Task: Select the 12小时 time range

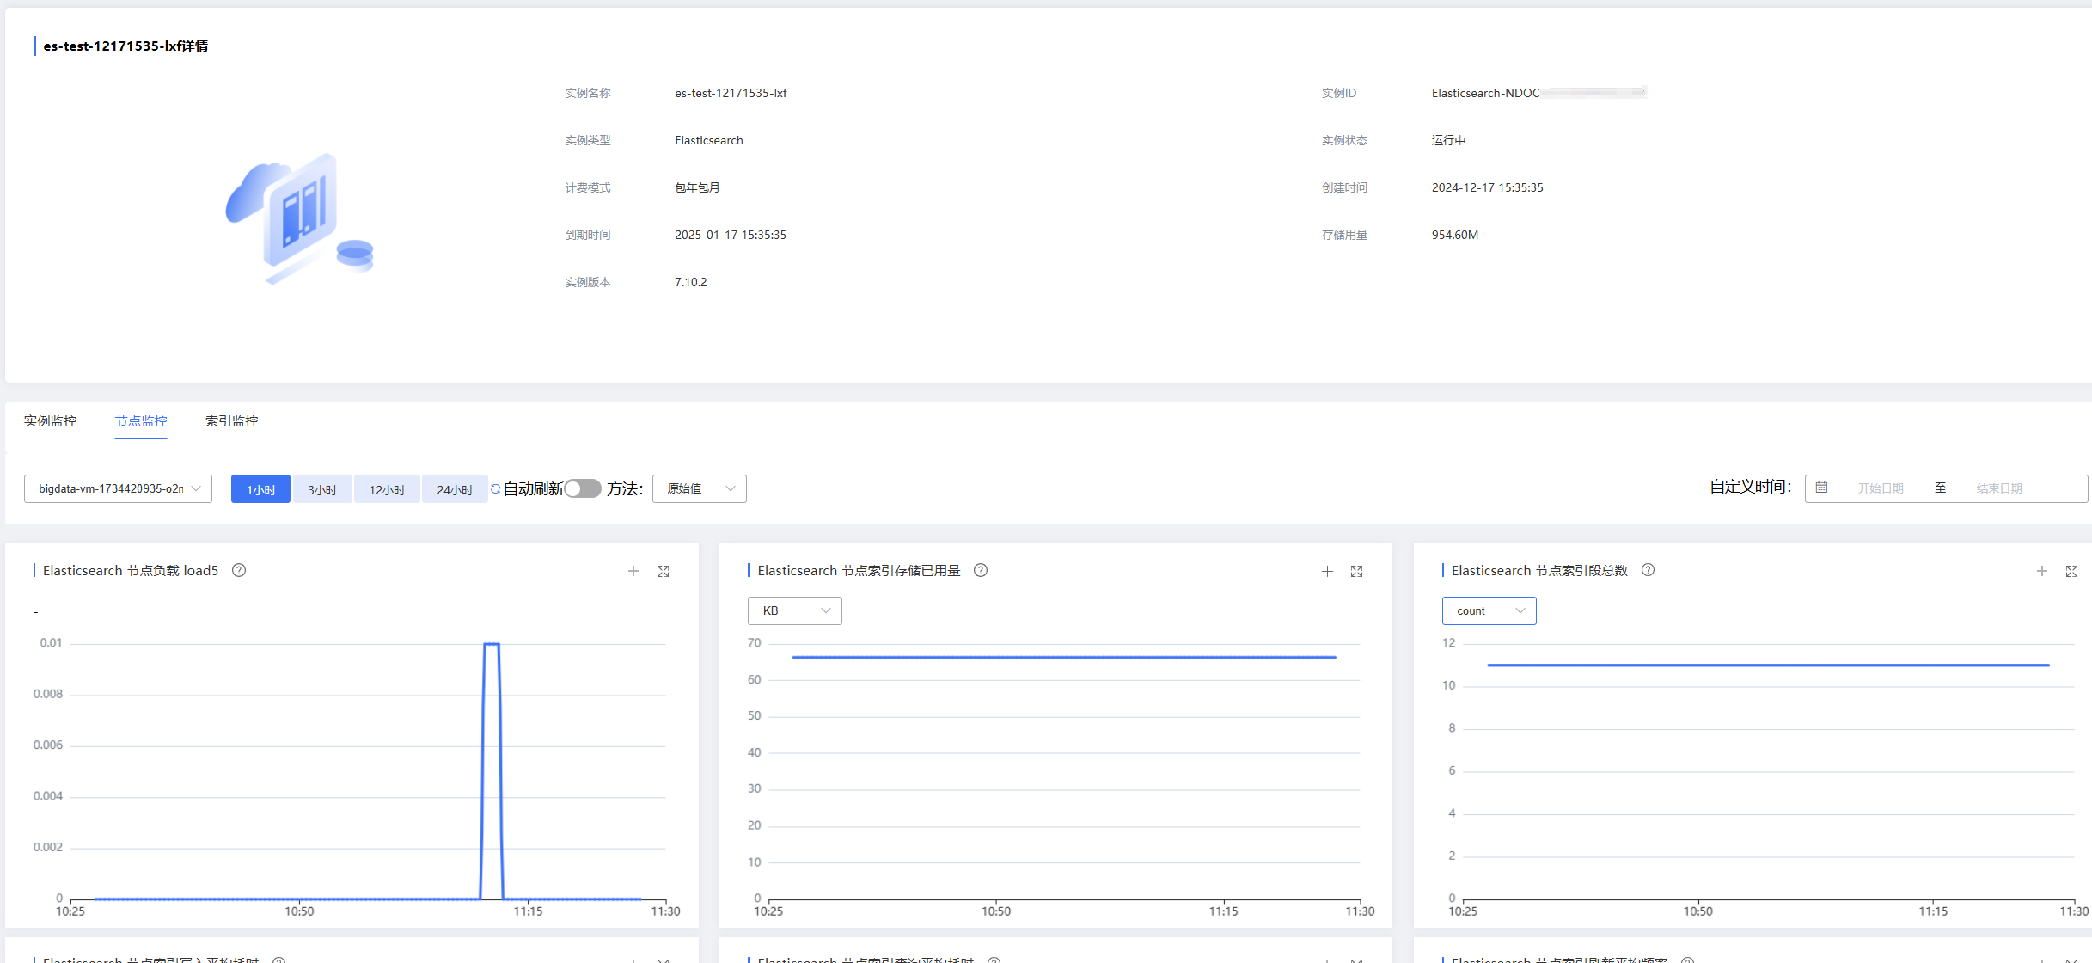Action: coord(387,489)
